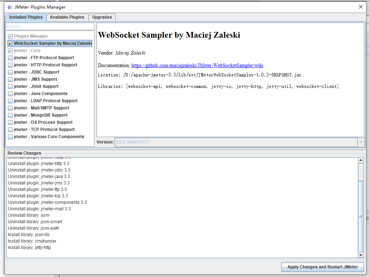Focus the plugin Search field
The height and width of the screenshot is (277, 369).
(x=50, y=26)
